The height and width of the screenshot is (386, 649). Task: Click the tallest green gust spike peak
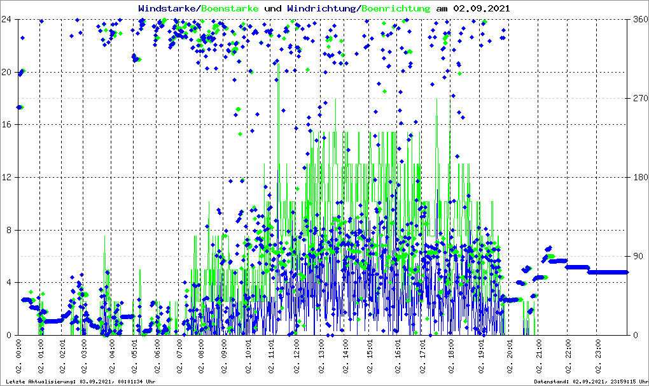279,65
